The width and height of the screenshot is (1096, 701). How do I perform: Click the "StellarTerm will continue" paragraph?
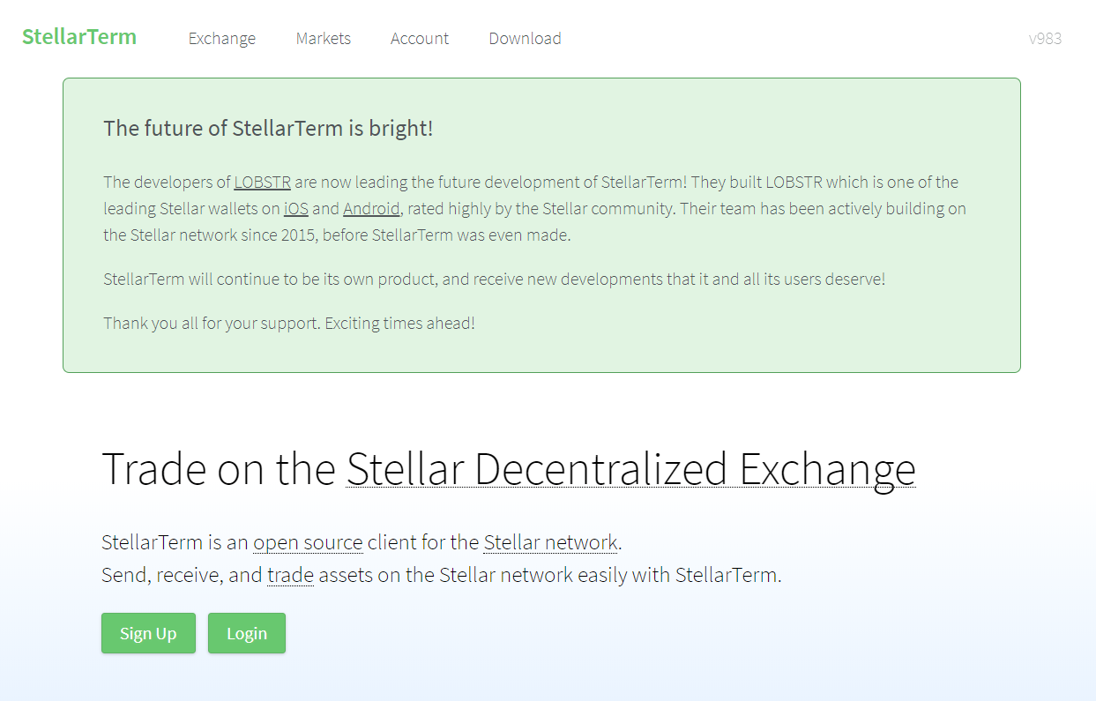click(494, 280)
